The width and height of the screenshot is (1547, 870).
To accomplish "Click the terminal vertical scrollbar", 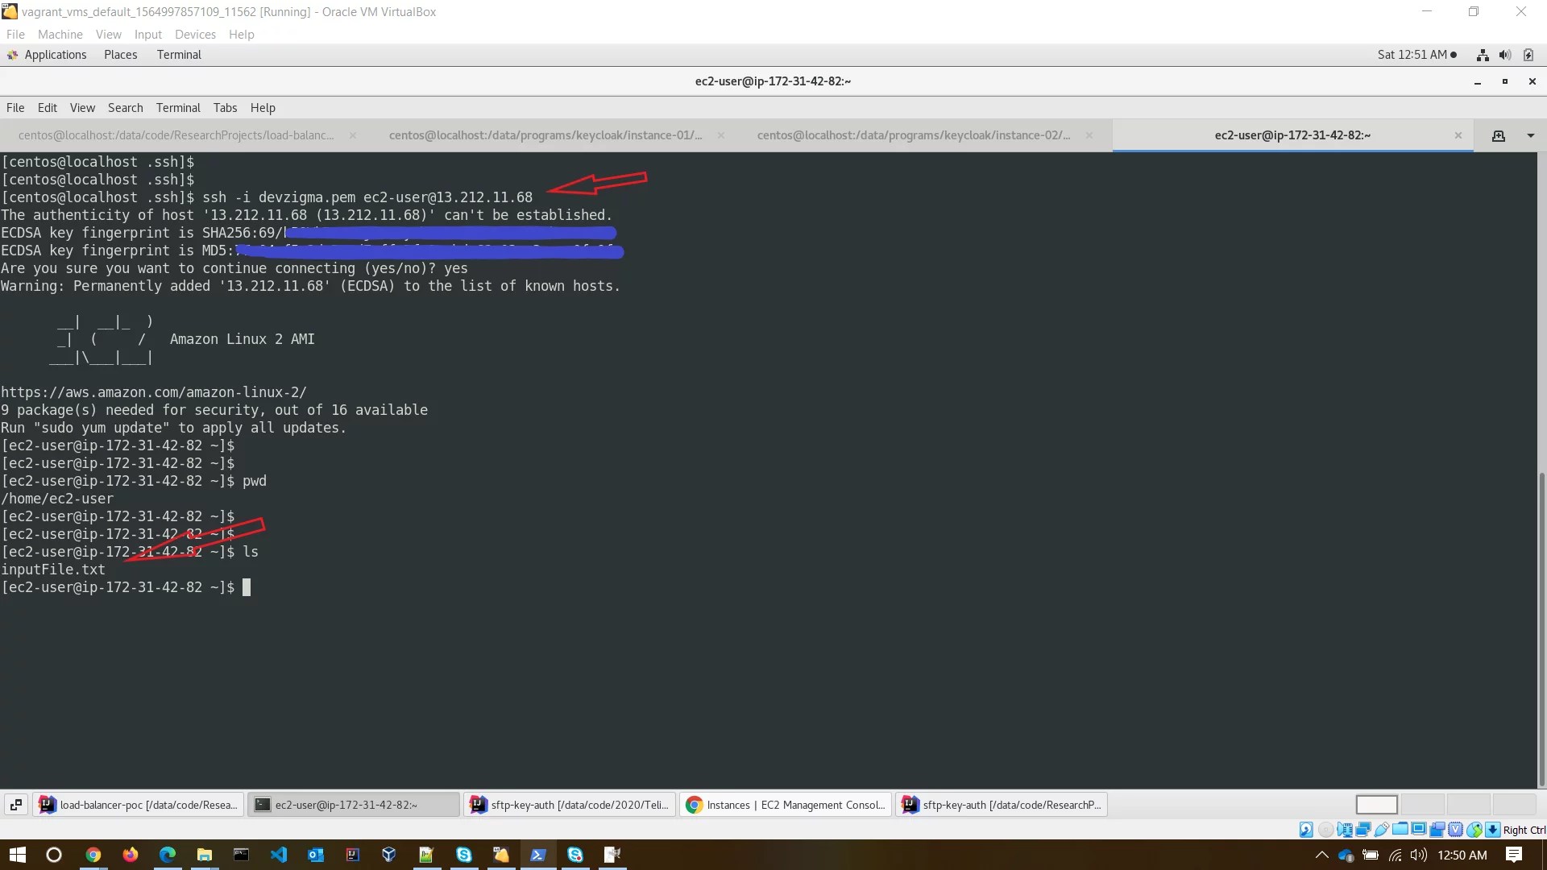I will pyautogui.click(x=1541, y=628).
